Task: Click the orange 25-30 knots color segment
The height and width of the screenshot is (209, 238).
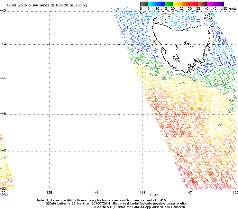Action: [x=186, y=4]
